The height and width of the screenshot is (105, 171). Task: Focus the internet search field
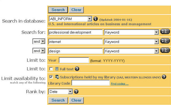[75, 42]
